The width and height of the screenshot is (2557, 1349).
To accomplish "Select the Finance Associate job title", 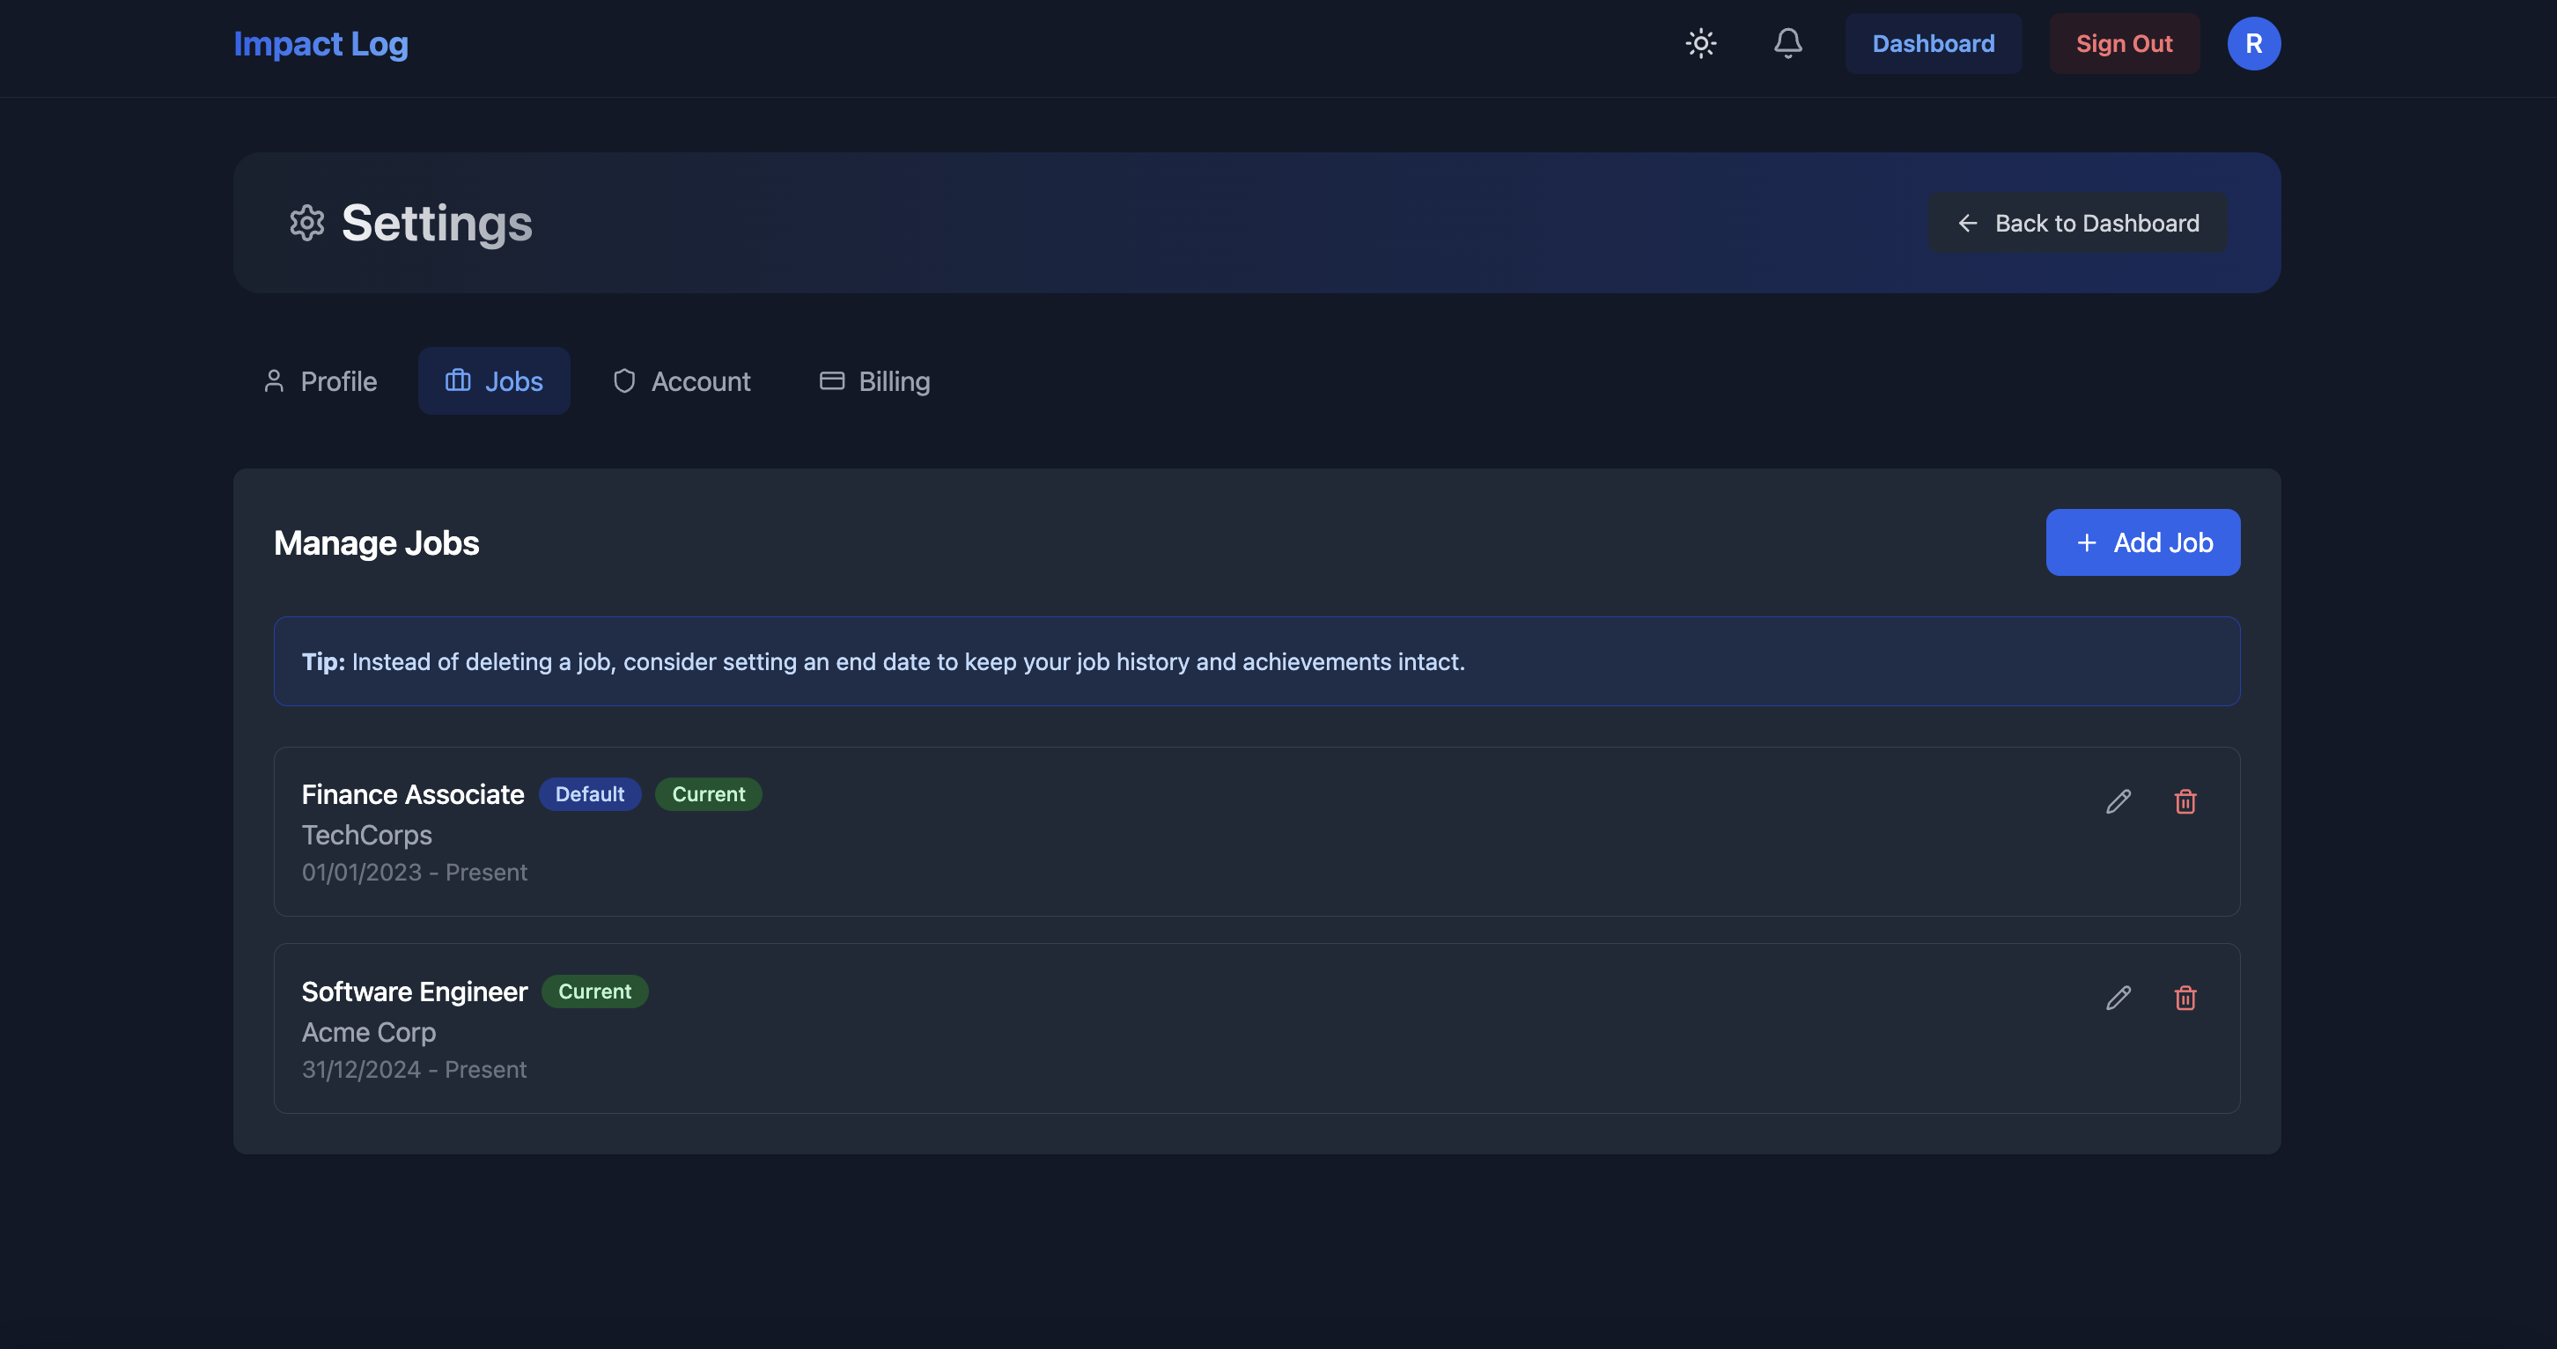I will [413, 794].
